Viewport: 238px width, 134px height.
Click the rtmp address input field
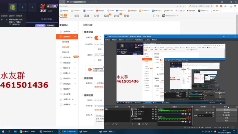pos(99,44)
